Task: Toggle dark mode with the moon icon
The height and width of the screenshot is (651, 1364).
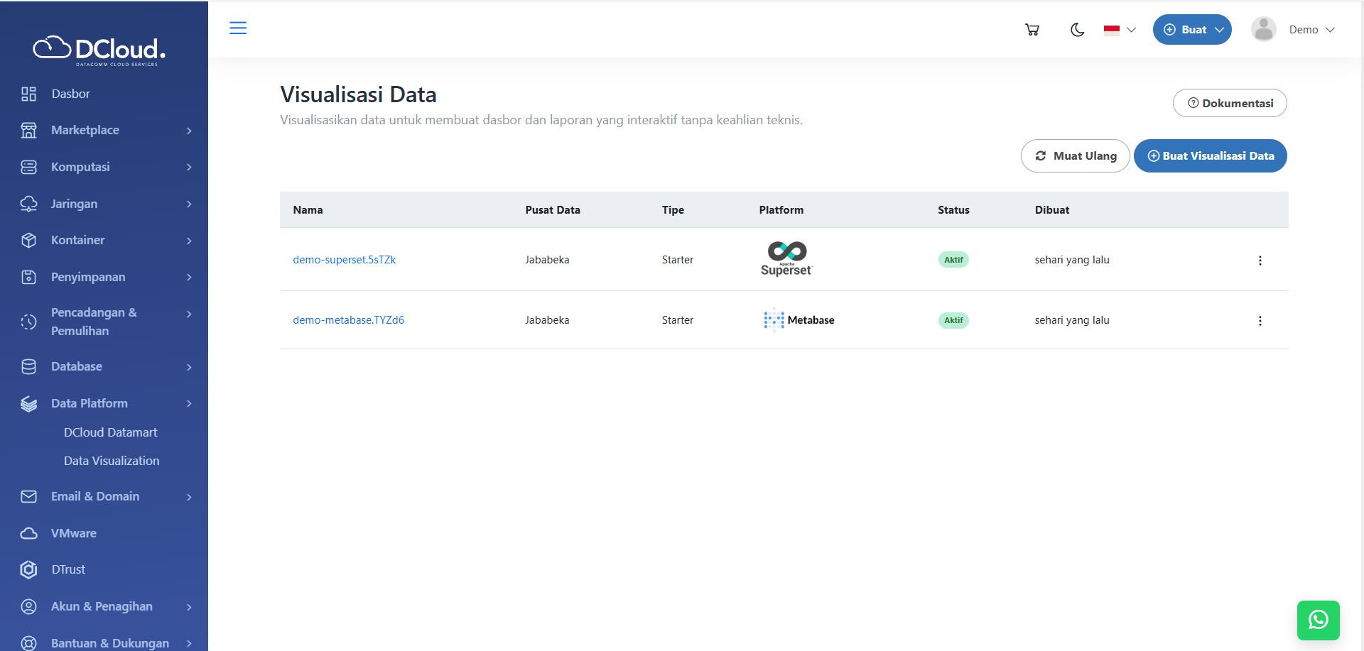Action: [1077, 29]
